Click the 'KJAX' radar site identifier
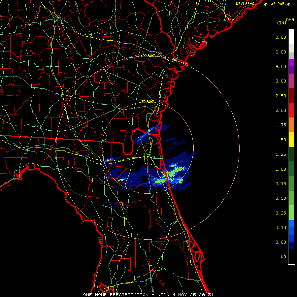 point(163,295)
